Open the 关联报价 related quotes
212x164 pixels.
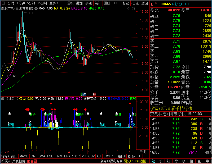click(x=19, y=161)
